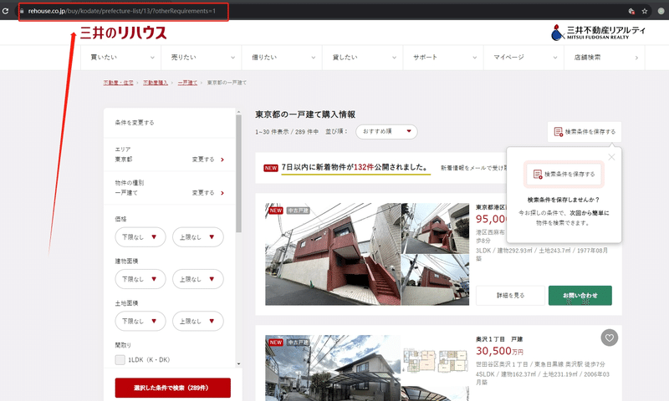Click the 中古戸建 tag on the 奥沢 photo

(298, 343)
